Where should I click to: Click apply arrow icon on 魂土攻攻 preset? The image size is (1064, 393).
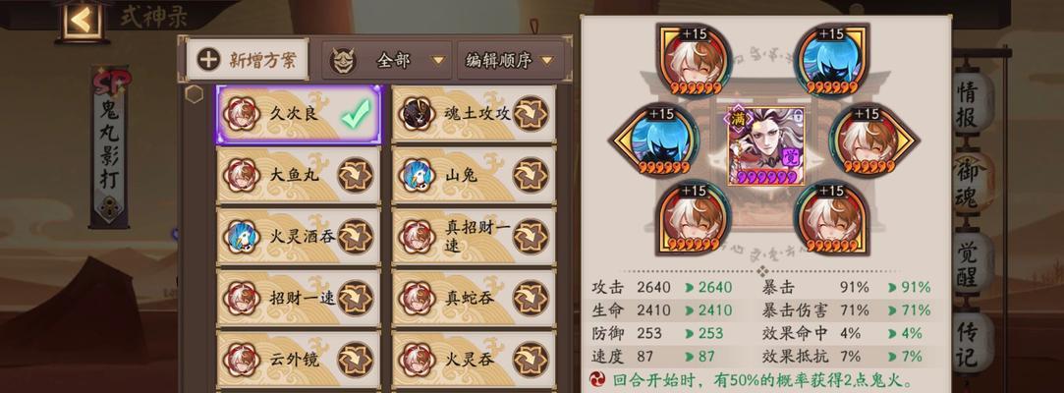[530, 113]
